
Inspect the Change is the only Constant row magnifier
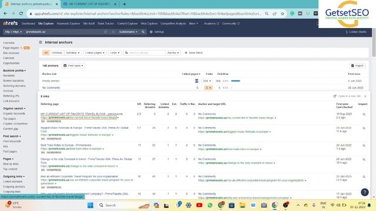tap(364, 159)
